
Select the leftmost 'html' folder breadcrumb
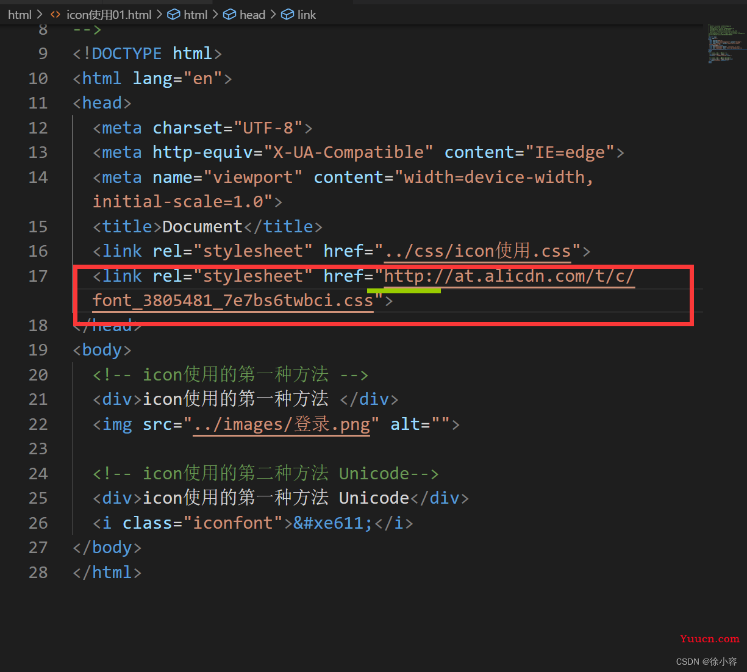pyautogui.click(x=20, y=15)
